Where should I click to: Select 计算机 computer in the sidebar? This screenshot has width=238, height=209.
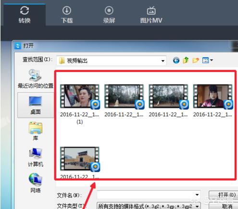point(36,157)
